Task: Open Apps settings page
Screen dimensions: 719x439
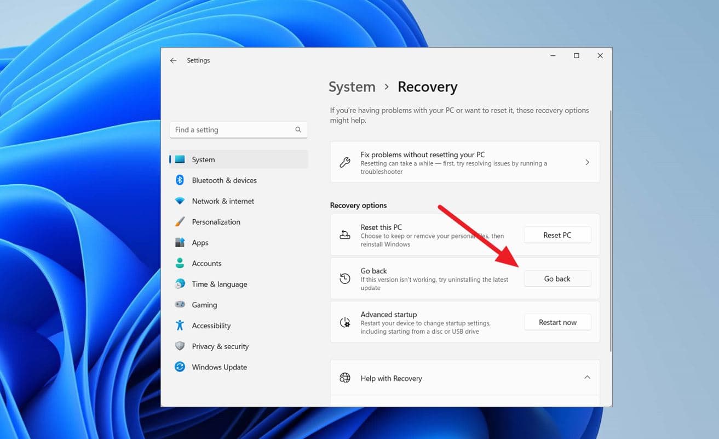Action: click(239, 243)
